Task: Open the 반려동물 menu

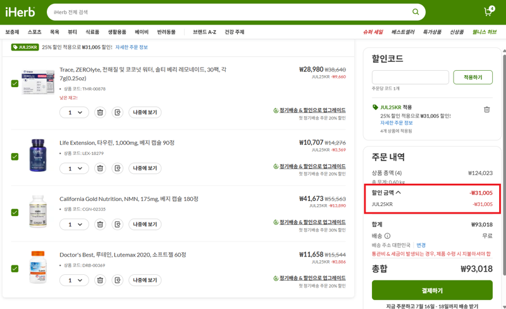Action: [x=166, y=32]
